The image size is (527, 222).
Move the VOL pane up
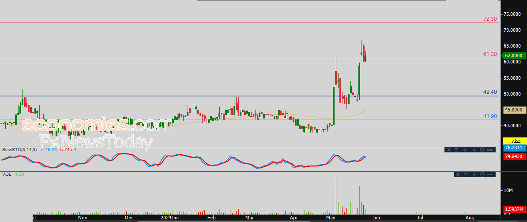tap(474, 175)
